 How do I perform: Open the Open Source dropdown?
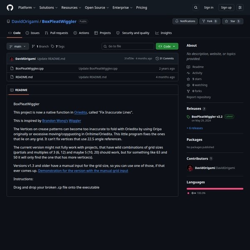click(x=97, y=7)
